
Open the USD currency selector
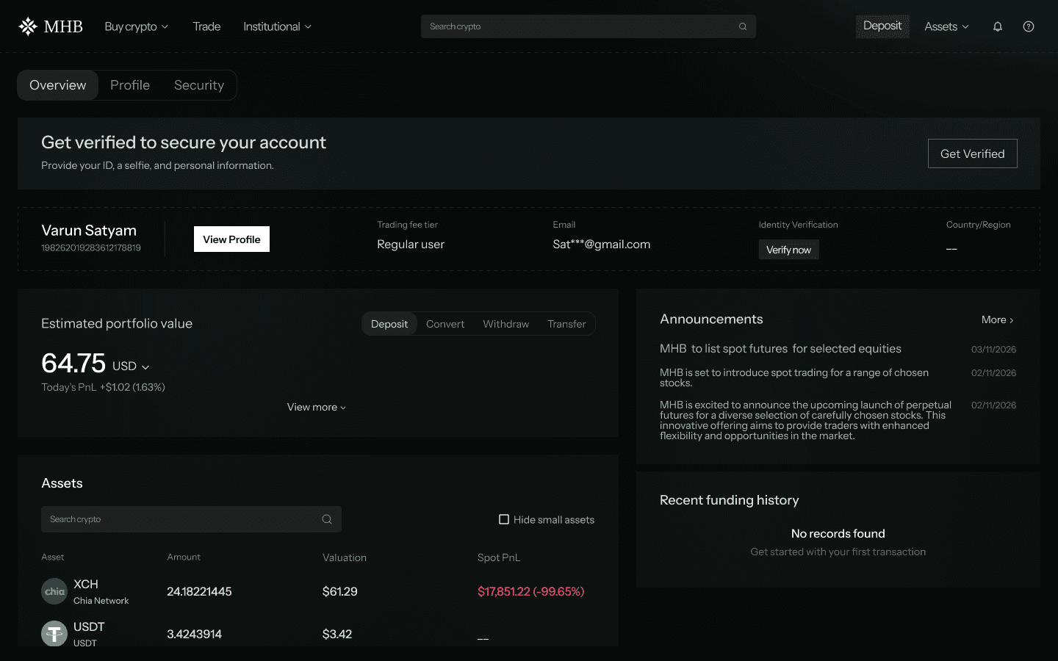coord(132,365)
